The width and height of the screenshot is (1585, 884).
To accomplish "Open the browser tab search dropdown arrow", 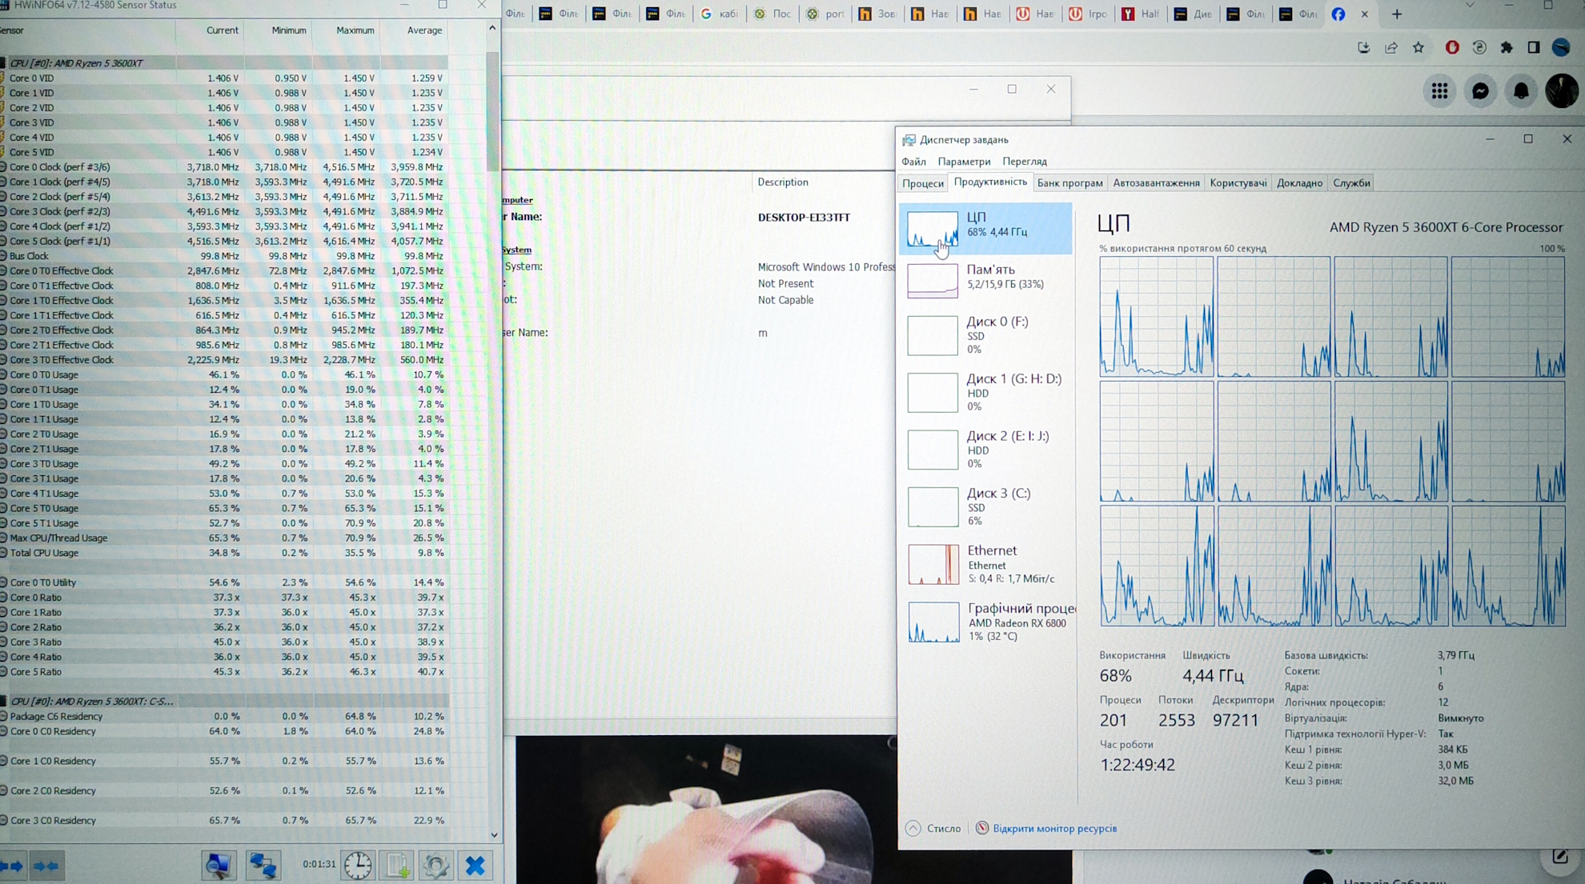I will pyautogui.click(x=1470, y=6).
